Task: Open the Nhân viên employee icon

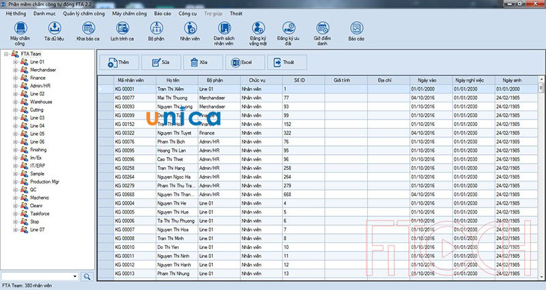Action: point(190,28)
